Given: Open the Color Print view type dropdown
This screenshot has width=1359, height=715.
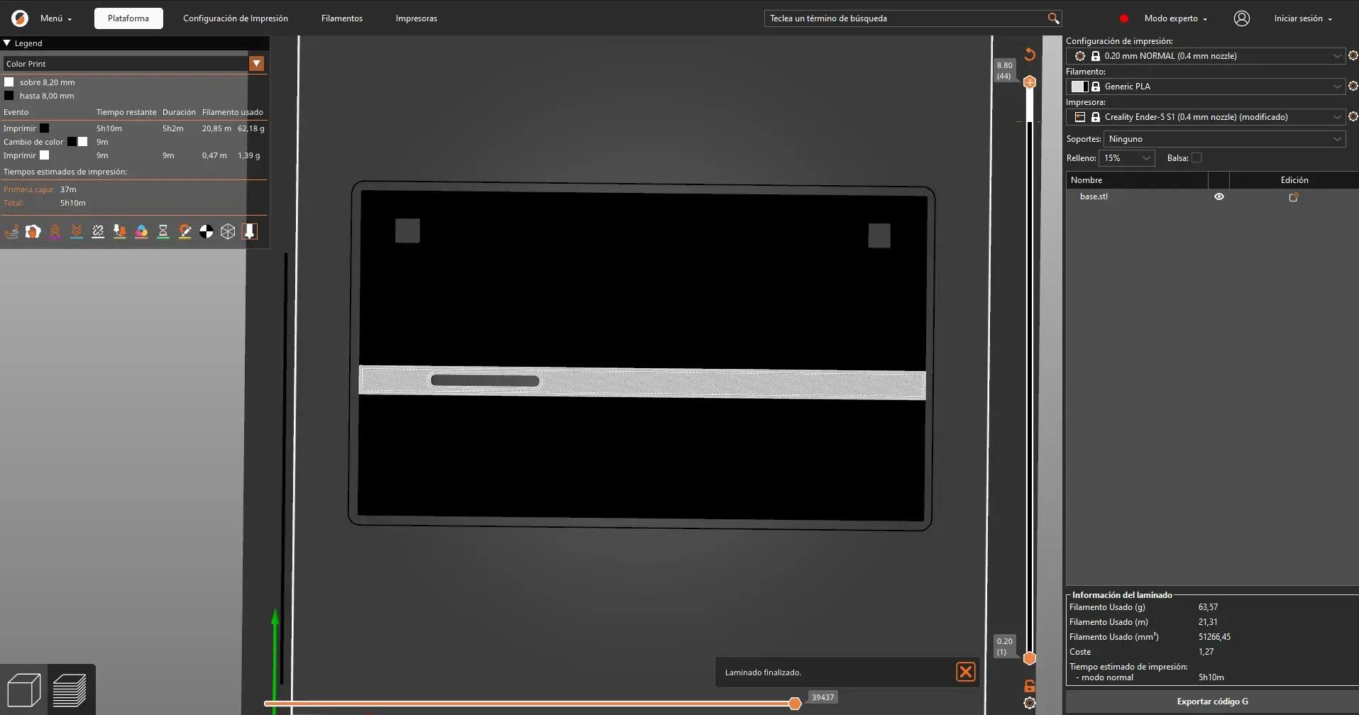Looking at the screenshot, I should pyautogui.click(x=256, y=64).
